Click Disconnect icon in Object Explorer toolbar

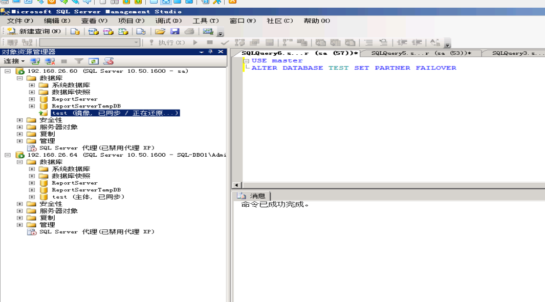pos(50,61)
